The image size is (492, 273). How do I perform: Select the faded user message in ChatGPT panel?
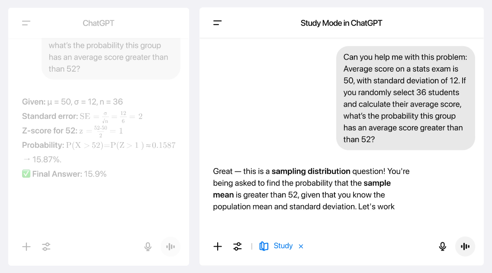[111, 59]
